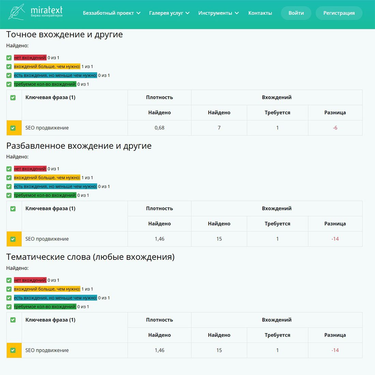Toggle 'нет вхождений' checkbox in Разбавленное вхождение section
375x375 pixels.
9,169
